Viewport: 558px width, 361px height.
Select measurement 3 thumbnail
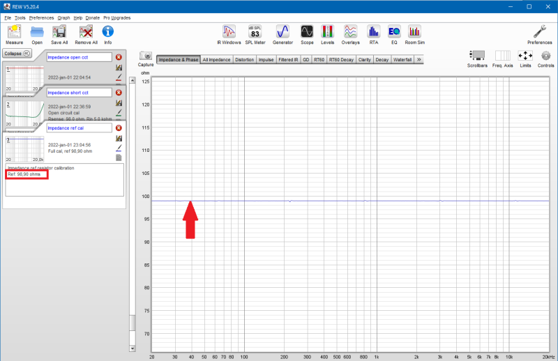point(25,148)
